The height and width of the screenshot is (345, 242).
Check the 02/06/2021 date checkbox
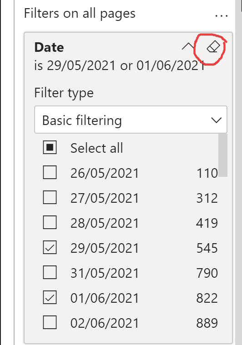(50, 322)
